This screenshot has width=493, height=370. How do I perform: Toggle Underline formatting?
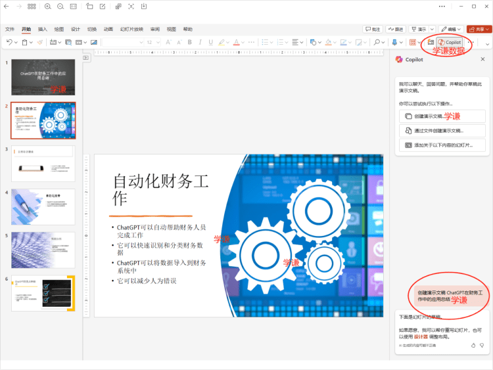click(210, 42)
